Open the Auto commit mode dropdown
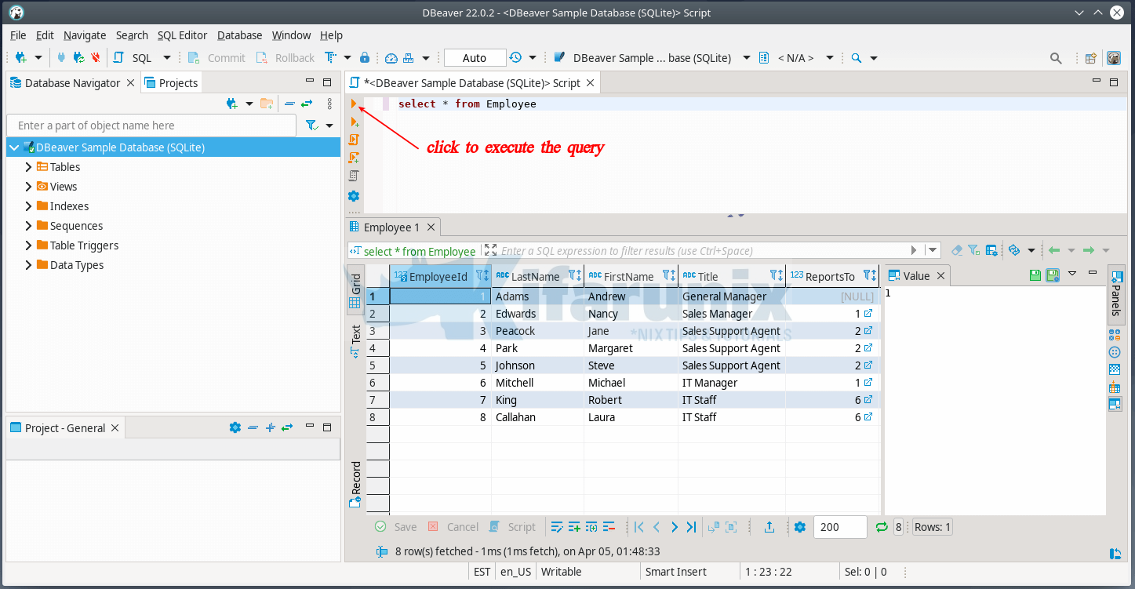This screenshot has height=589, width=1135. click(474, 57)
